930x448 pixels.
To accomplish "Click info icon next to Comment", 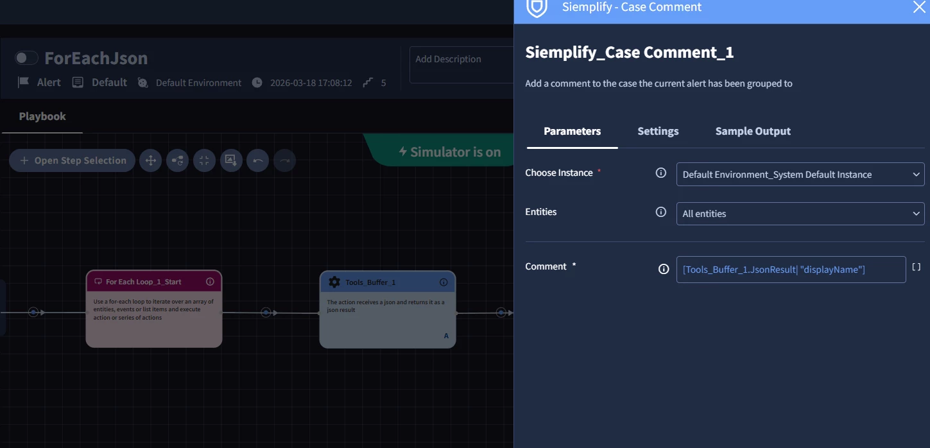I will (664, 269).
